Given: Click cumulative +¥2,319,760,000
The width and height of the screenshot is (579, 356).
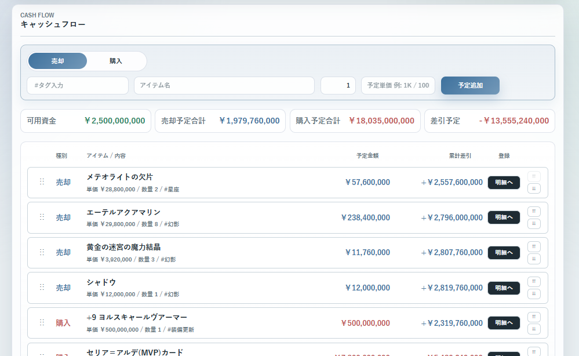Looking at the screenshot, I should (x=451, y=323).
